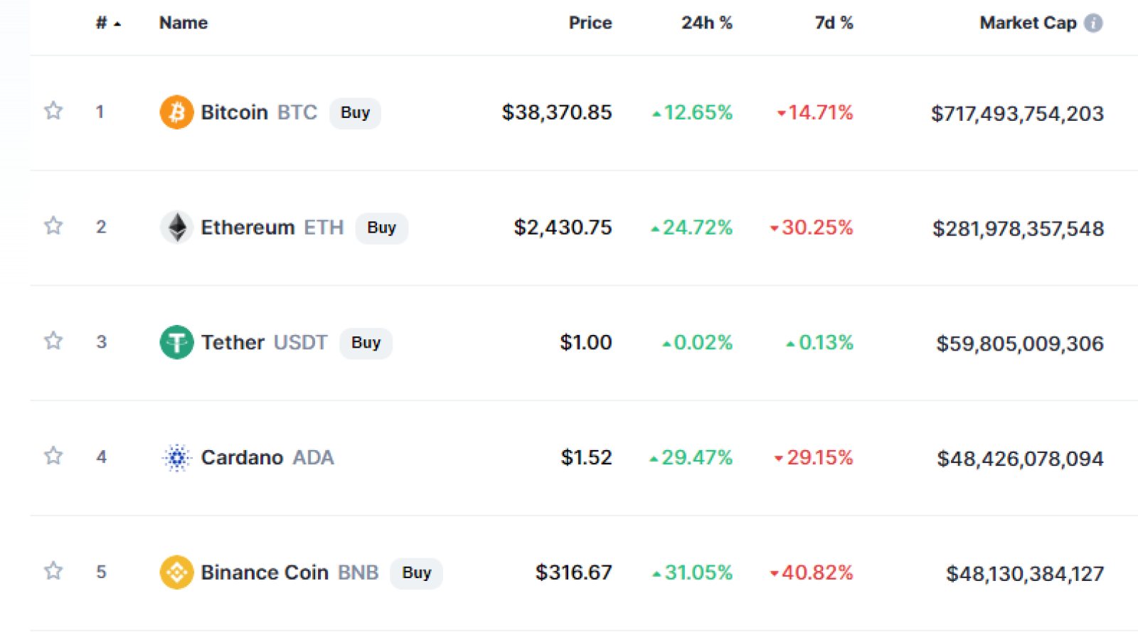Click the Buy button next to Bitcoin BTC
Image resolution: width=1138 pixels, height=640 pixels.
point(355,113)
